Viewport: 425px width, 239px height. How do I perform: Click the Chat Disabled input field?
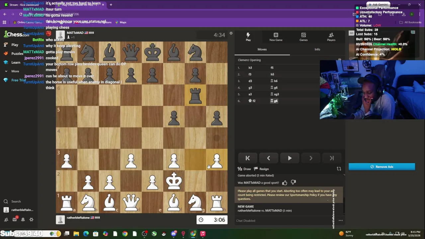coord(286,220)
